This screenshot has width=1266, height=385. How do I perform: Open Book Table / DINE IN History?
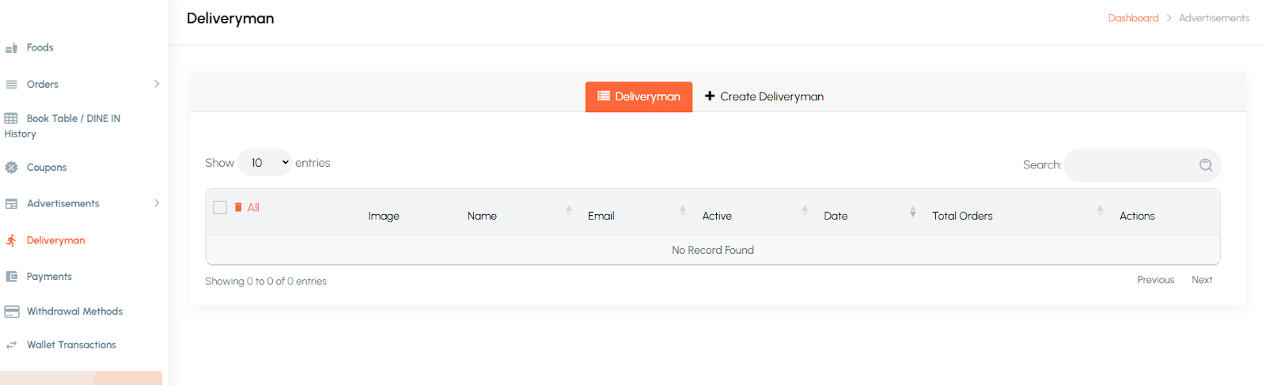73,119
